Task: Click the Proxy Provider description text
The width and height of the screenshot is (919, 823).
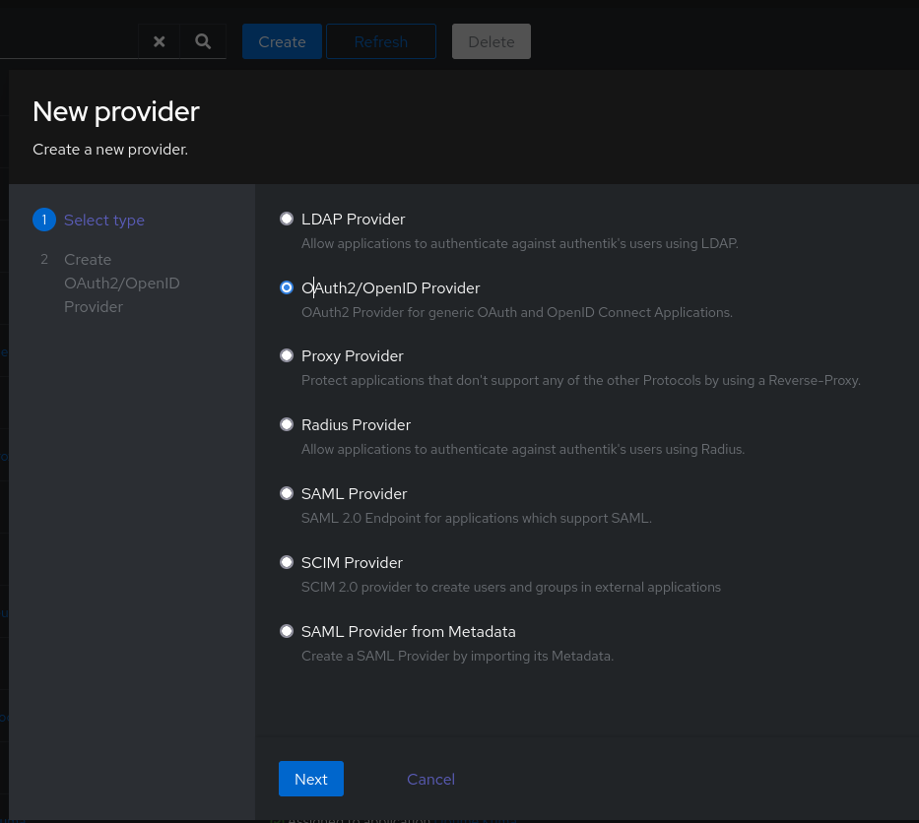Action: click(581, 380)
